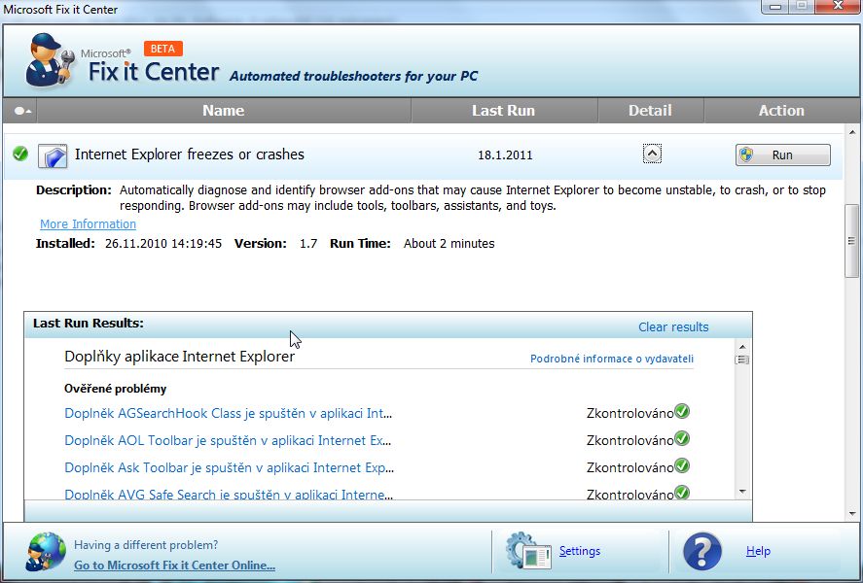Clear results of the last run
The height and width of the screenshot is (583, 863).
coord(673,326)
